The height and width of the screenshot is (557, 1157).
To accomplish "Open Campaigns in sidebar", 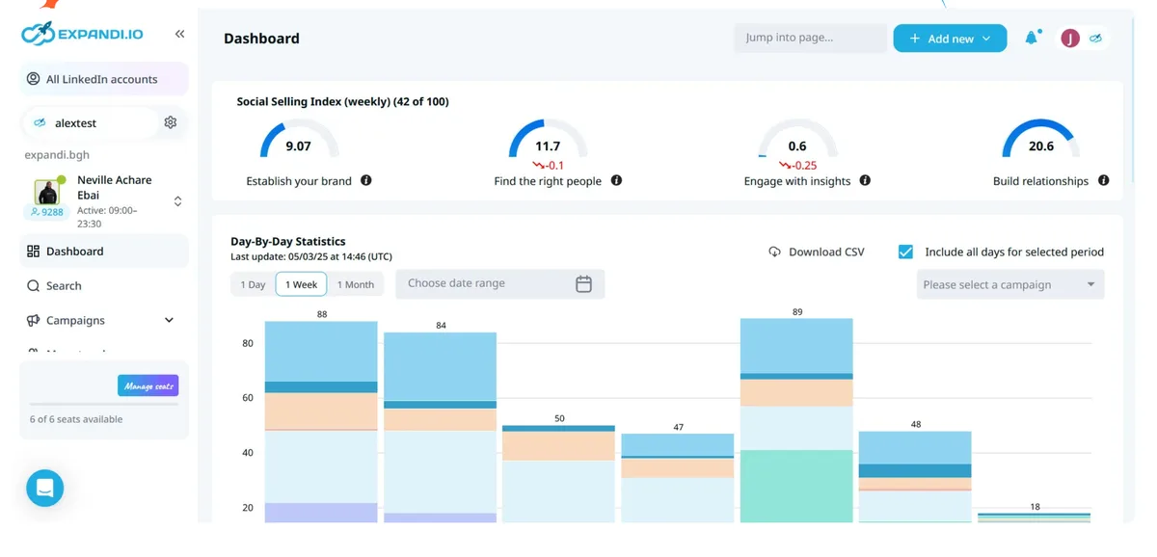I will (x=104, y=320).
